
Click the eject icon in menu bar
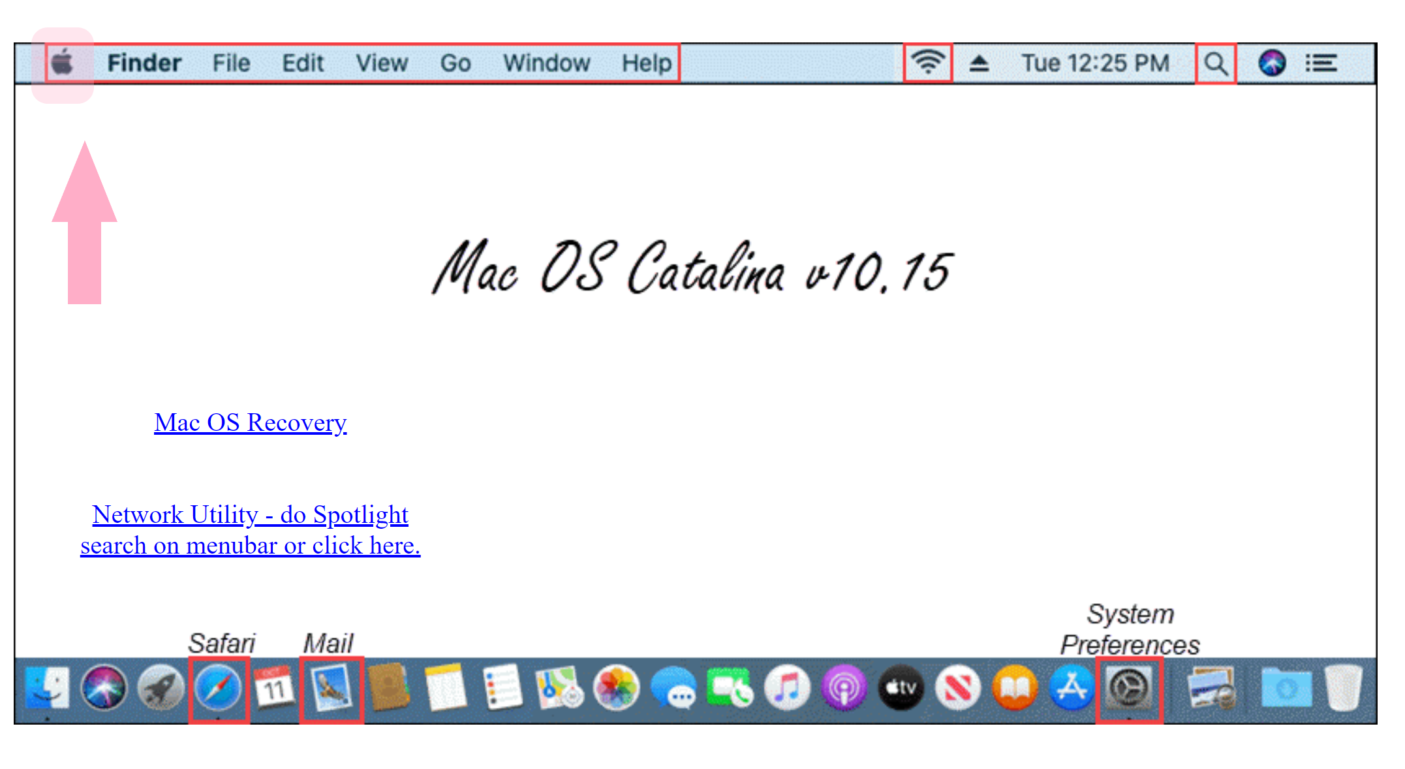(x=979, y=63)
